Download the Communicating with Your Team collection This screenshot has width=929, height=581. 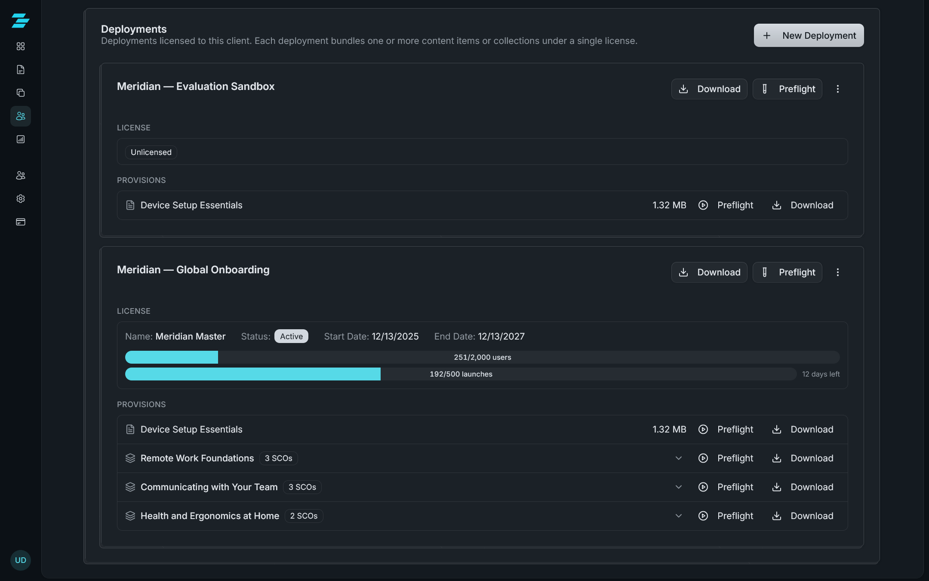(x=803, y=487)
